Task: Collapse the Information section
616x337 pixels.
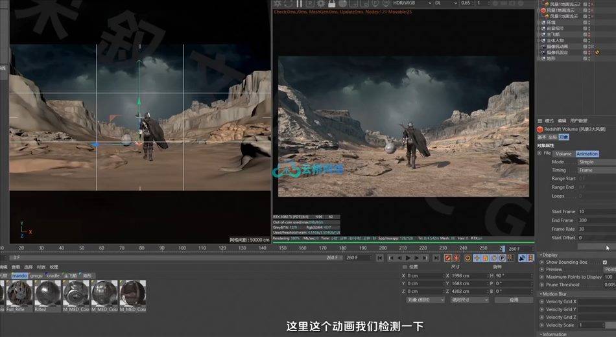Action: (553, 334)
